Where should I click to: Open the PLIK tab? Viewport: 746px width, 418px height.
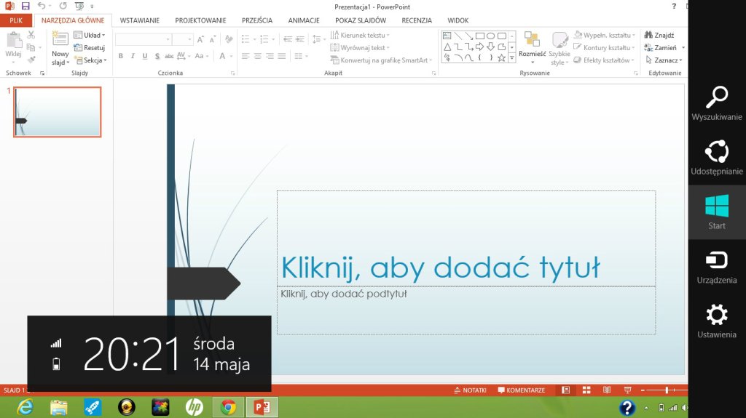tap(16, 20)
